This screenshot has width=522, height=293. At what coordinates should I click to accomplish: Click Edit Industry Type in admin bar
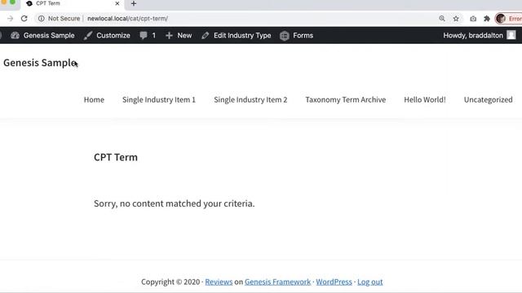point(237,36)
